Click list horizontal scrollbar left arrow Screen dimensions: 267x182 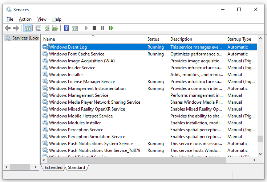click(x=44, y=160)
